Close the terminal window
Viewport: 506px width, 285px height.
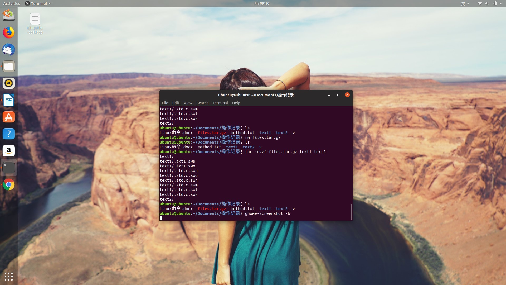(x=347, y=95)
